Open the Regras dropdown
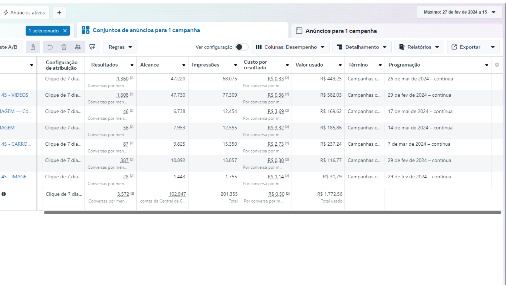This screenshot has height=285, width=506. coord(120,47)
